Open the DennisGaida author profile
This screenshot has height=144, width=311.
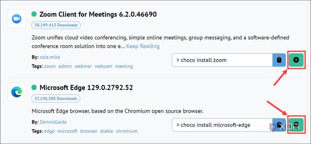coord(53,122)
